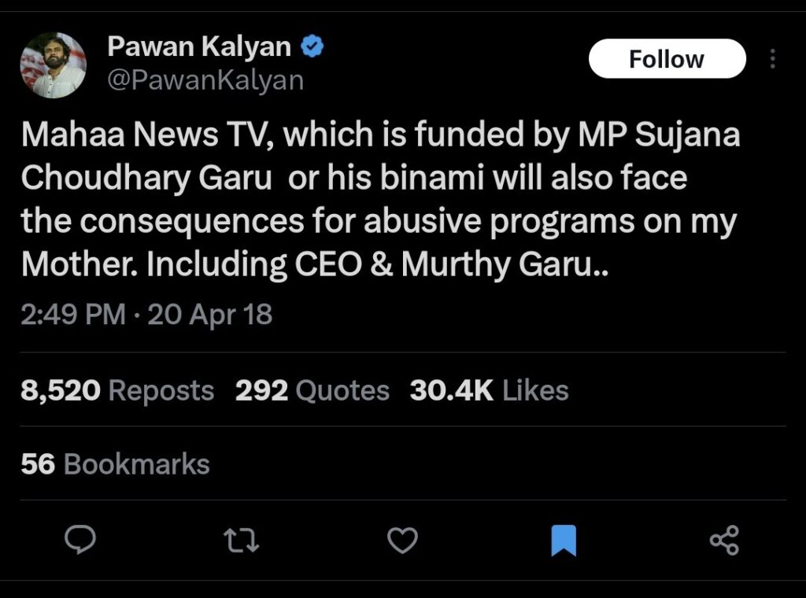View the 8,520 Reposts list
806x598 pixels.
pos(117,390)
